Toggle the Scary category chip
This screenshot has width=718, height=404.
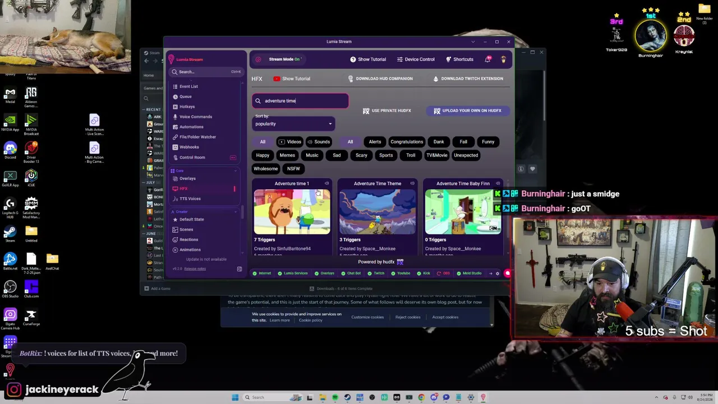click(x=361, y=155)
